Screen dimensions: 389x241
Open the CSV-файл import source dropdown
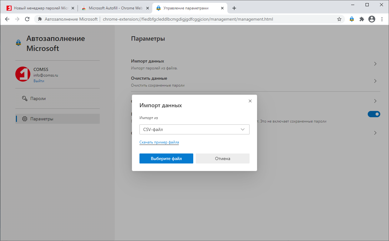(194, 129)
